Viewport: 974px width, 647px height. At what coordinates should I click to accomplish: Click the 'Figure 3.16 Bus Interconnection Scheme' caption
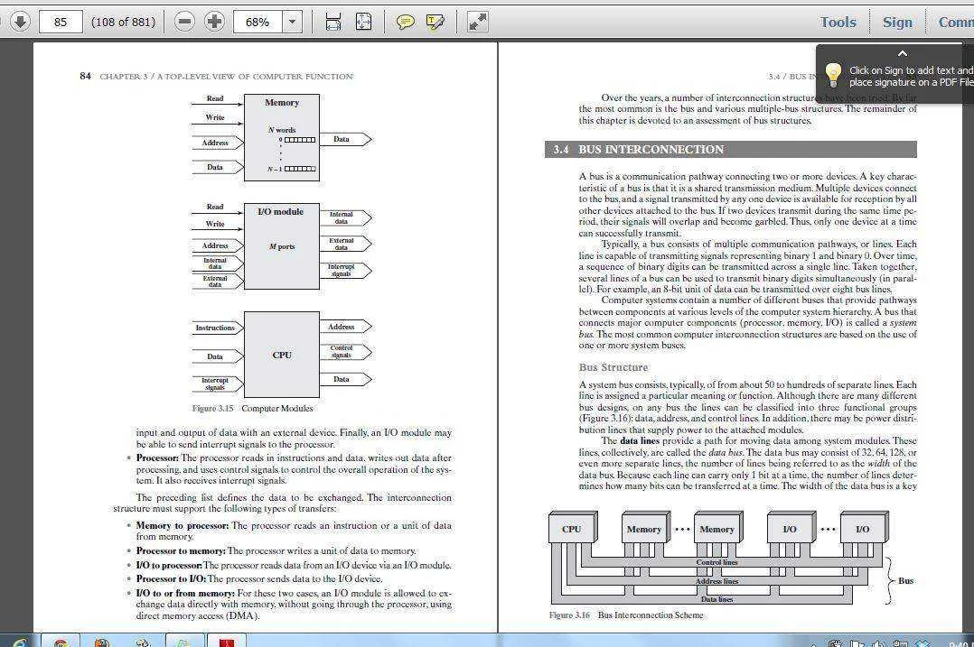click(x=626, y=615)
